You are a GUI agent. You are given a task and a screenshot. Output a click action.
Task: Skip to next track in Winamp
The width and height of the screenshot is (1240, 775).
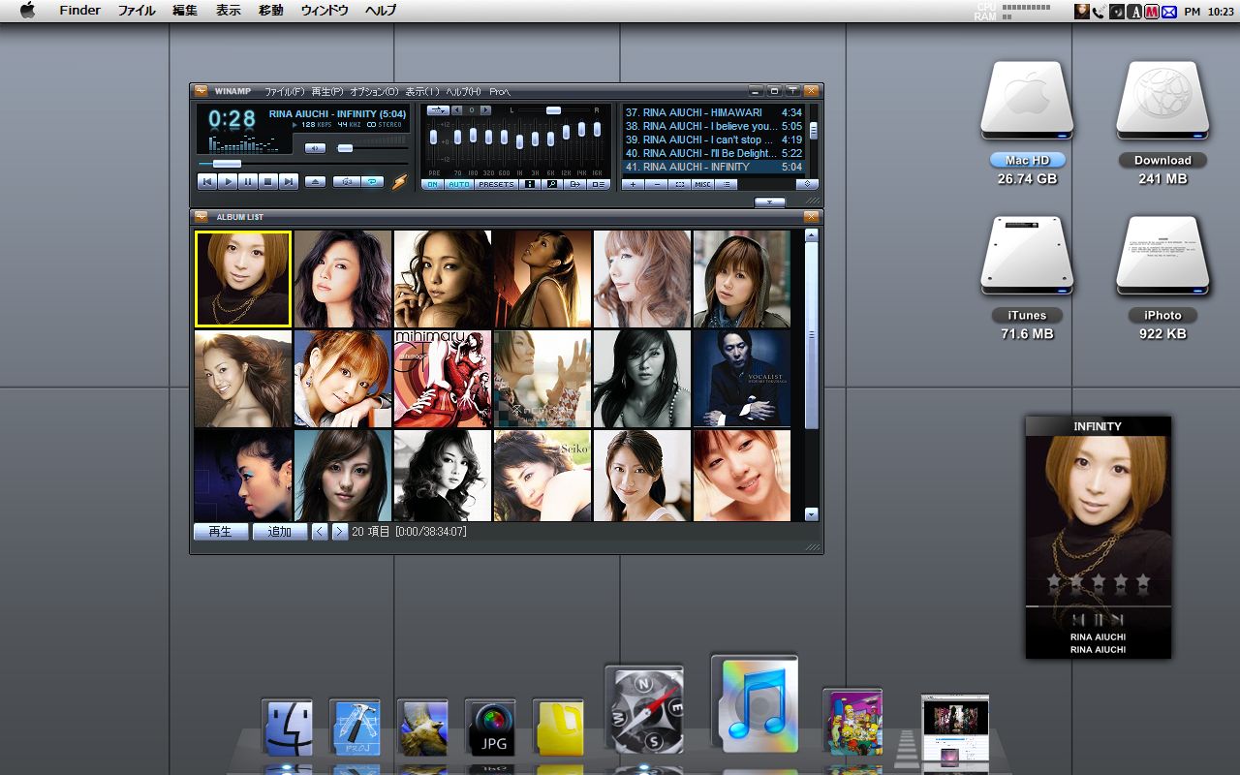point(289,181)
